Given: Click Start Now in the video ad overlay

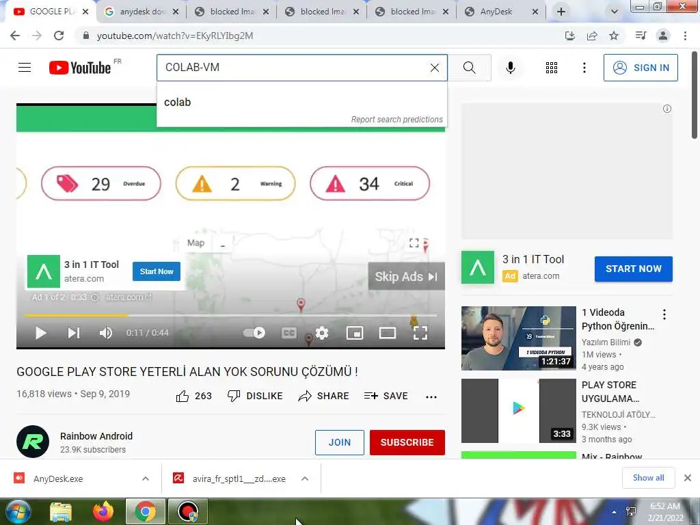Looking at the screenshot, I should pos(157,271).
